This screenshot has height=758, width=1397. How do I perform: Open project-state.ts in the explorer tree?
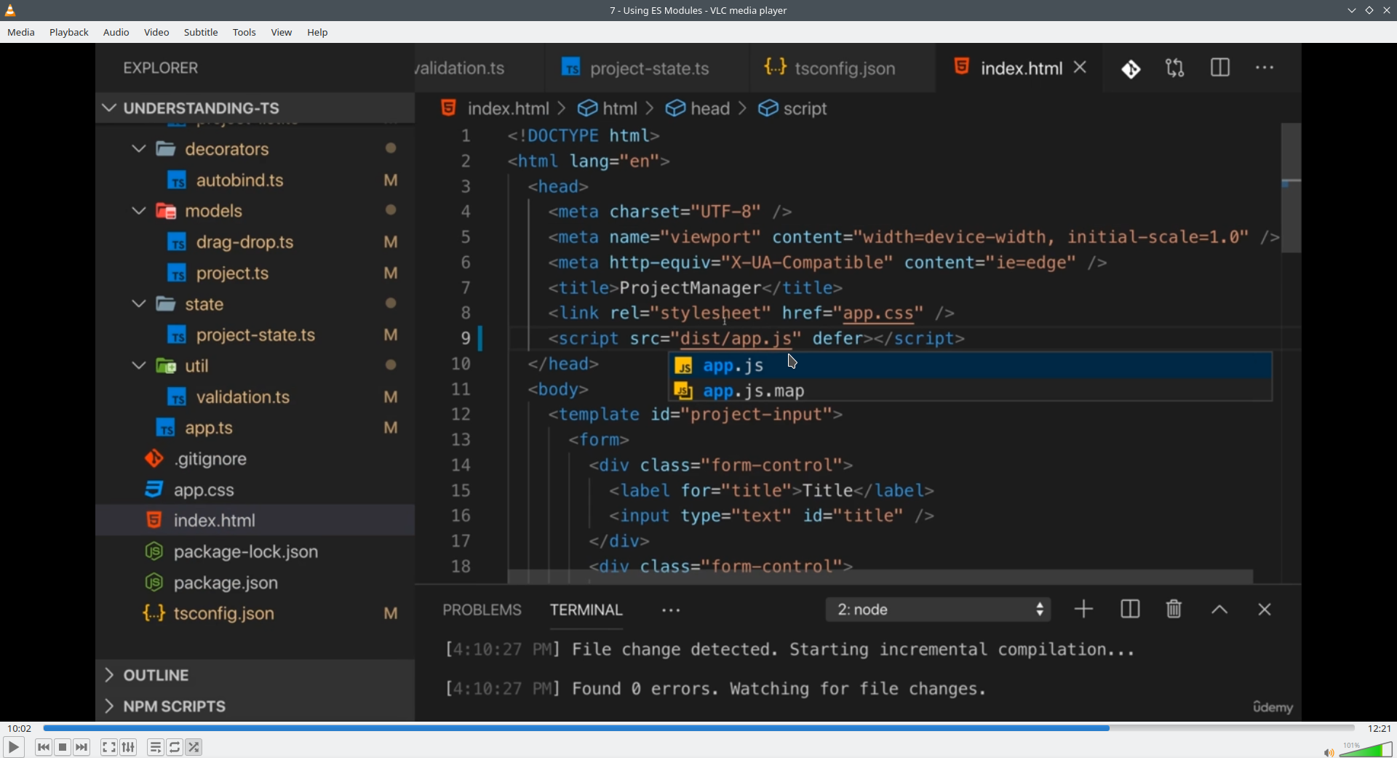pos(255,335)
